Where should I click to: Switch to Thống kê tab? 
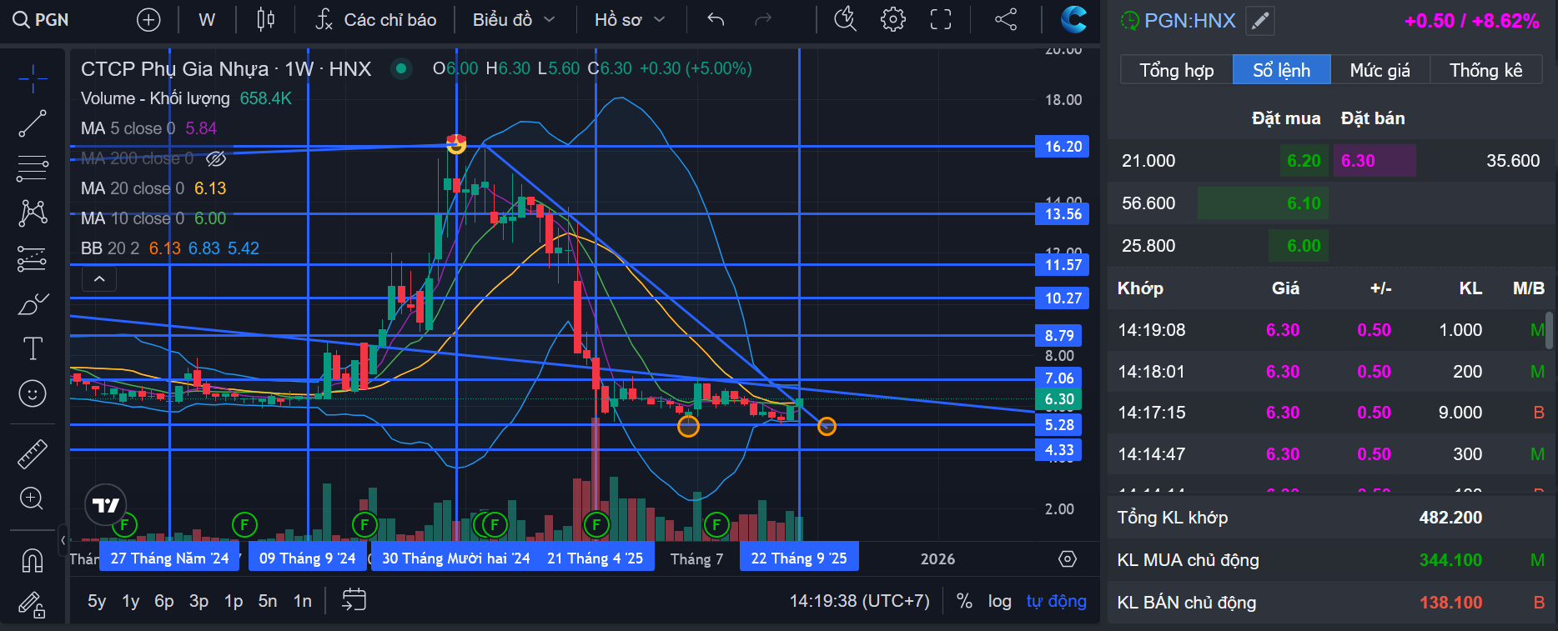coord(1485,70)
